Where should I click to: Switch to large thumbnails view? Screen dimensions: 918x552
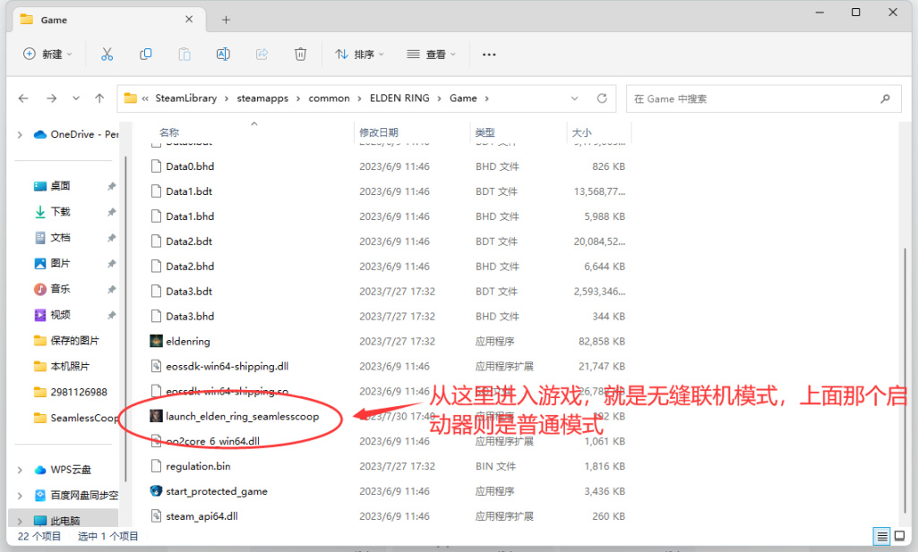pyautogui.click(x=898, y=535)
